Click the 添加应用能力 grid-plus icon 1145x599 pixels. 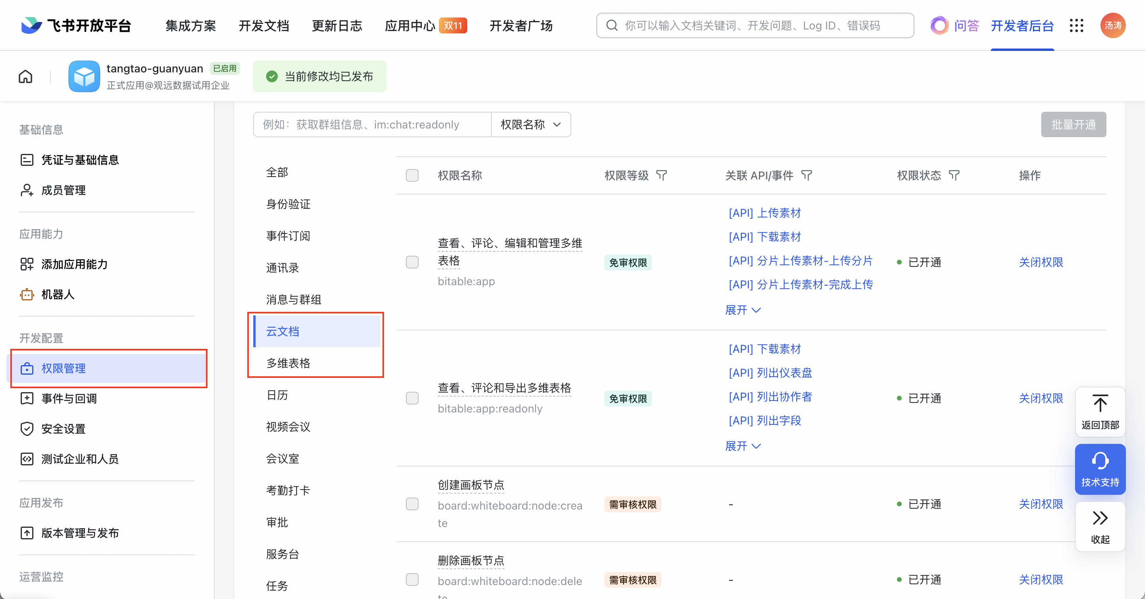[27, 264]
